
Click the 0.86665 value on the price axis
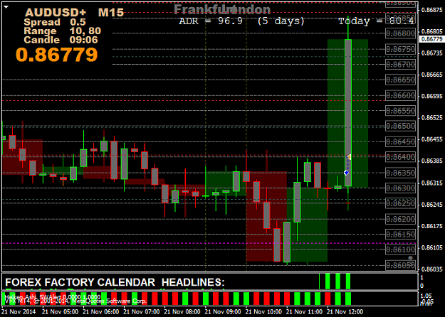pyautogui.click(x=432, y=75)
